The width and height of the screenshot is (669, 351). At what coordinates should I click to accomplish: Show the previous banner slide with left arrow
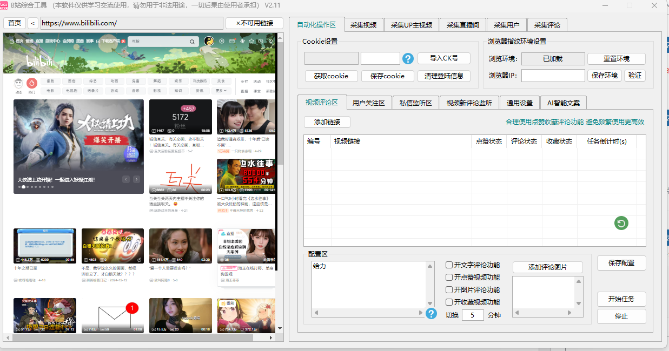[126, 179]
